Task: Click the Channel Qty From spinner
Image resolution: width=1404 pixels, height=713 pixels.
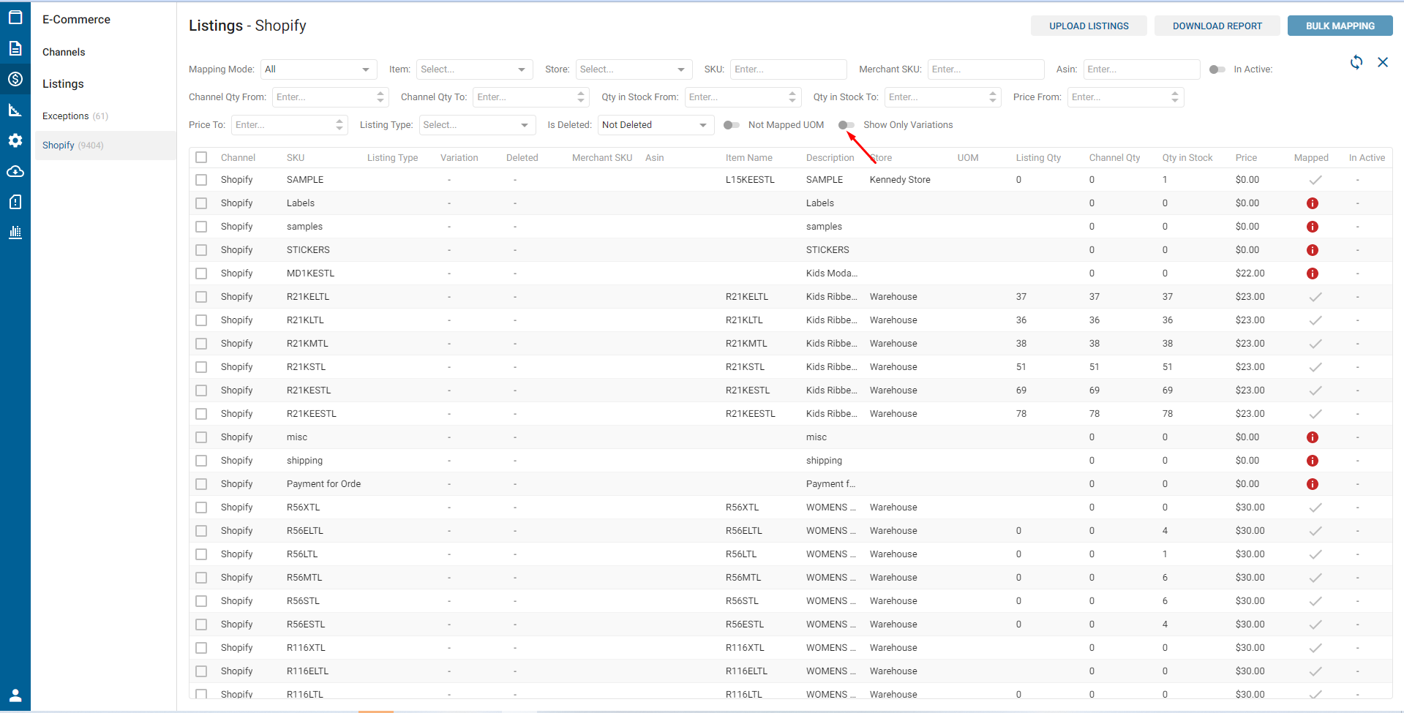Action: pyautogui.click(x=380, y=97)
